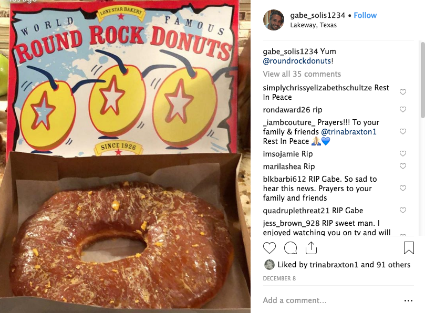The width and height of the screenshot is (425, 313).
Task: Open the @roundrockdonuts mention link
Action: click(x=297, y=61)
